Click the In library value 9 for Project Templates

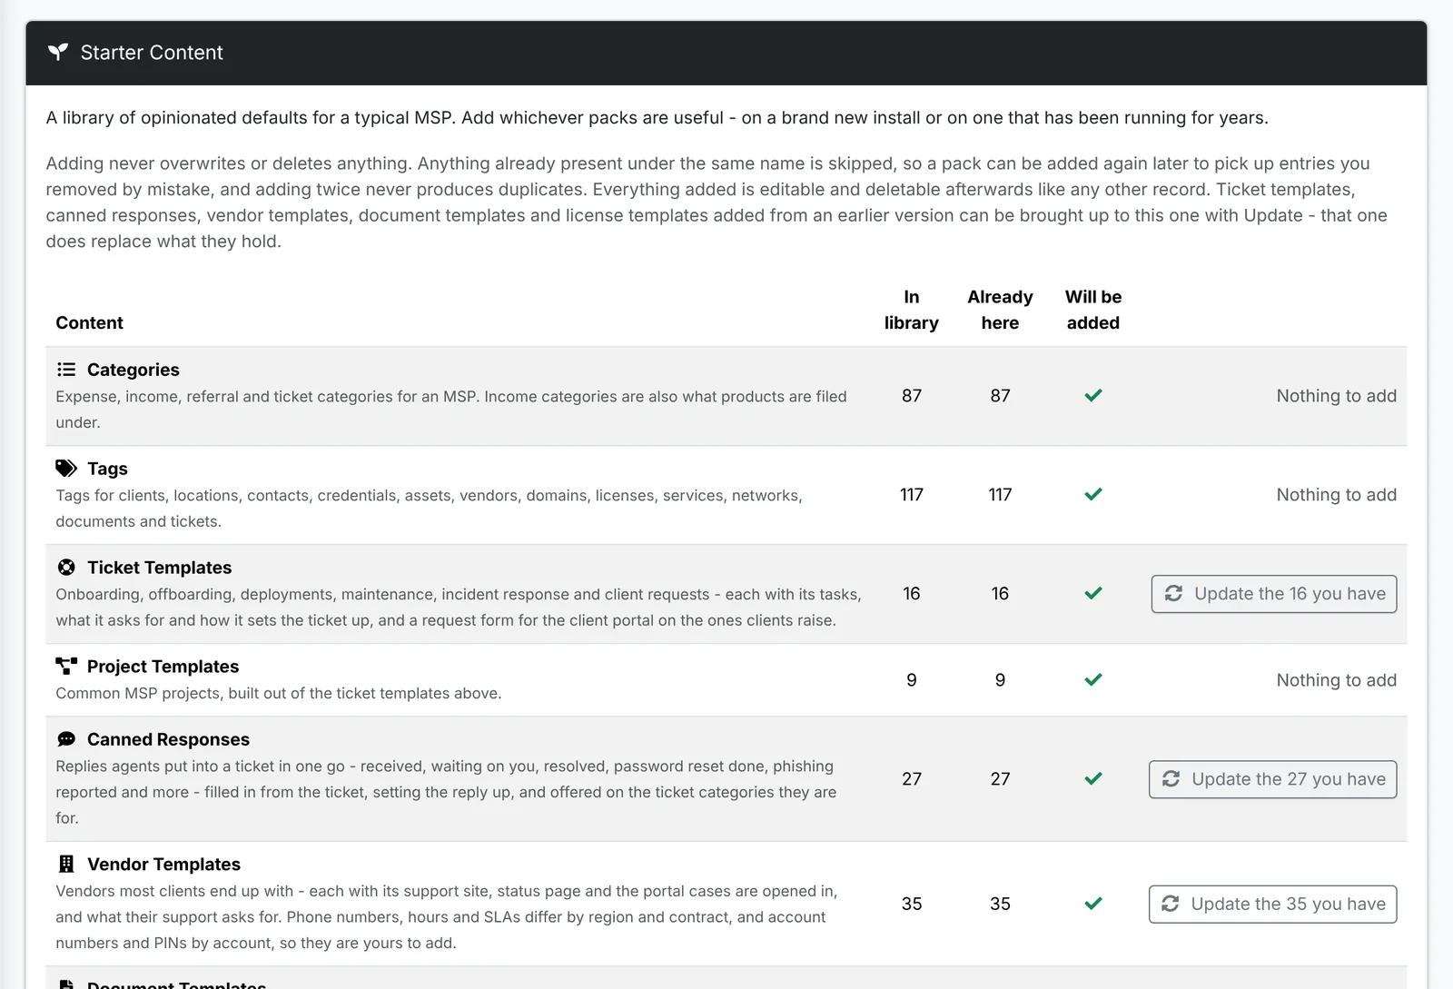click(912, 680)
